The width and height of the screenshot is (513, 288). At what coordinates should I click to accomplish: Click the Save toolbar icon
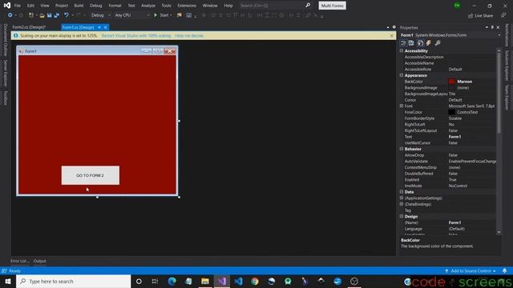49,15
